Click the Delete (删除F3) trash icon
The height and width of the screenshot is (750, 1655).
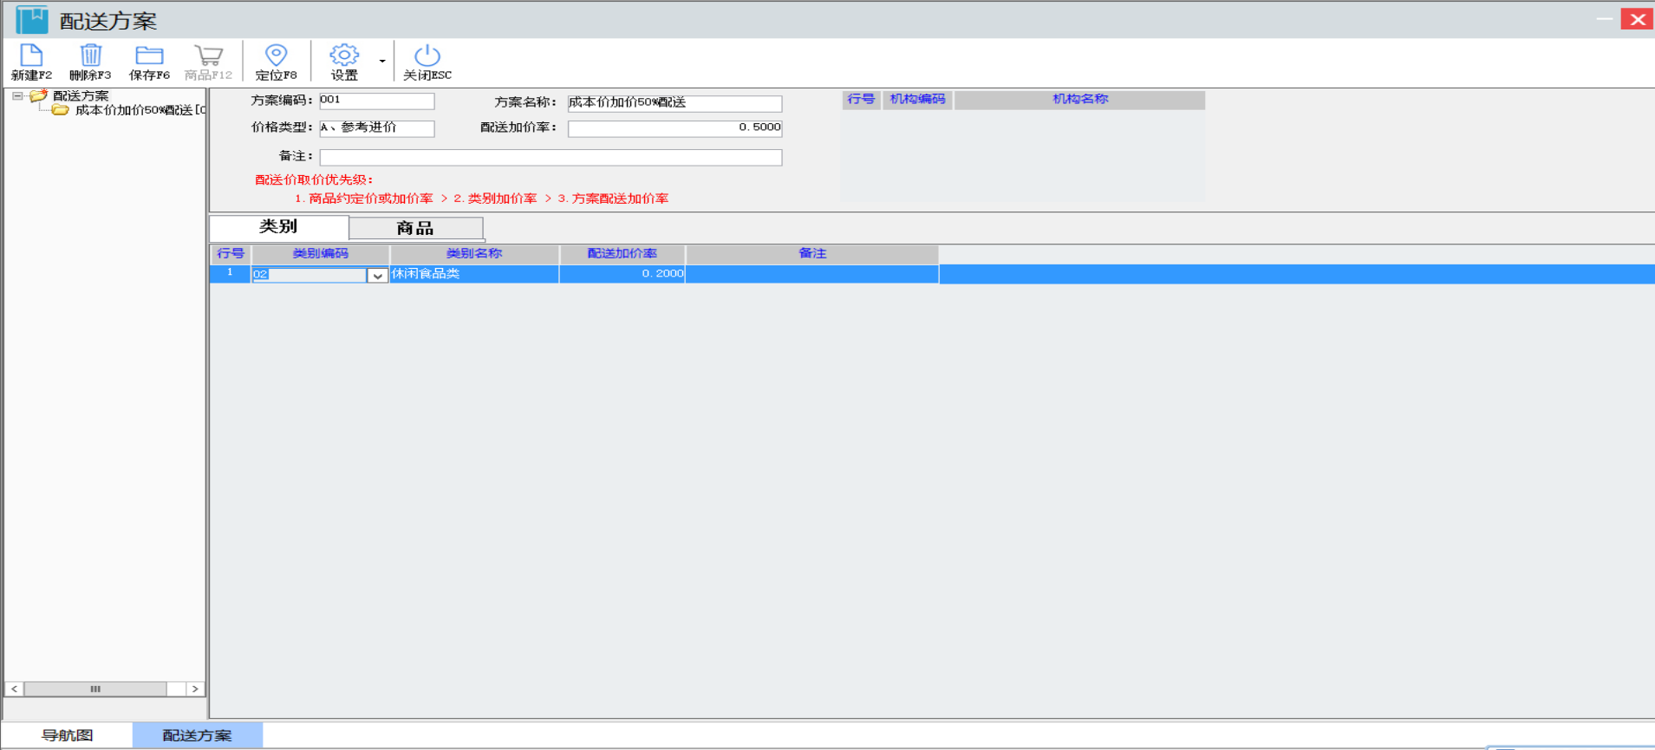90,57
